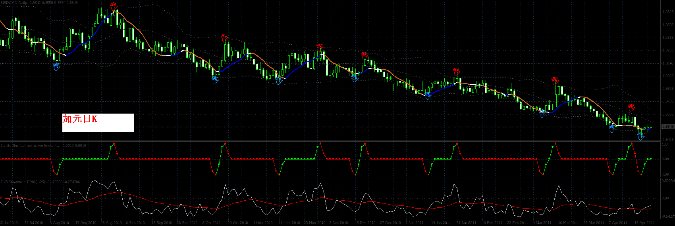Click the current price tag 0.9549

(x=668, y=127)
